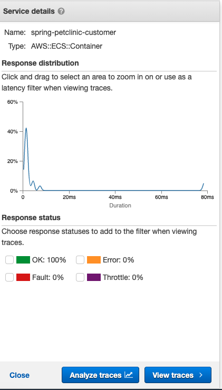Screen dimensions: 222x390
Task: Select the orange Error color swatch
Action: pyautogui.click(x=94, y=260)
